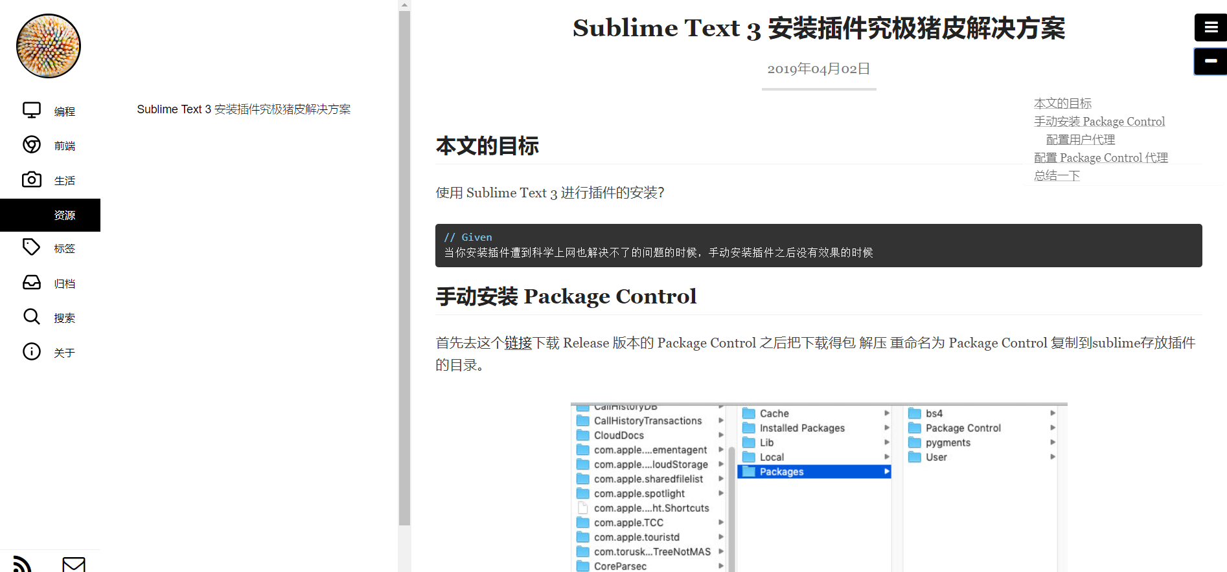Click the 本文的目标 section heading

coord(487,146)
